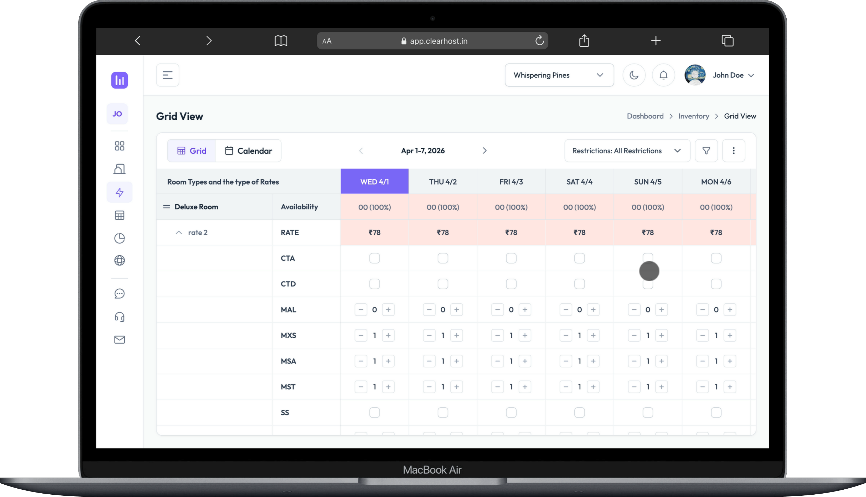Open the headset support sidebar icon

pos(119,317)
